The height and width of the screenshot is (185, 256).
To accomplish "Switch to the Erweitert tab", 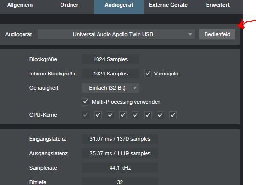I will tap(218, 5).
